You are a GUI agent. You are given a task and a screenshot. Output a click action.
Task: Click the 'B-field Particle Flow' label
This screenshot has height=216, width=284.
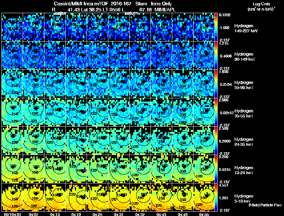265,205
